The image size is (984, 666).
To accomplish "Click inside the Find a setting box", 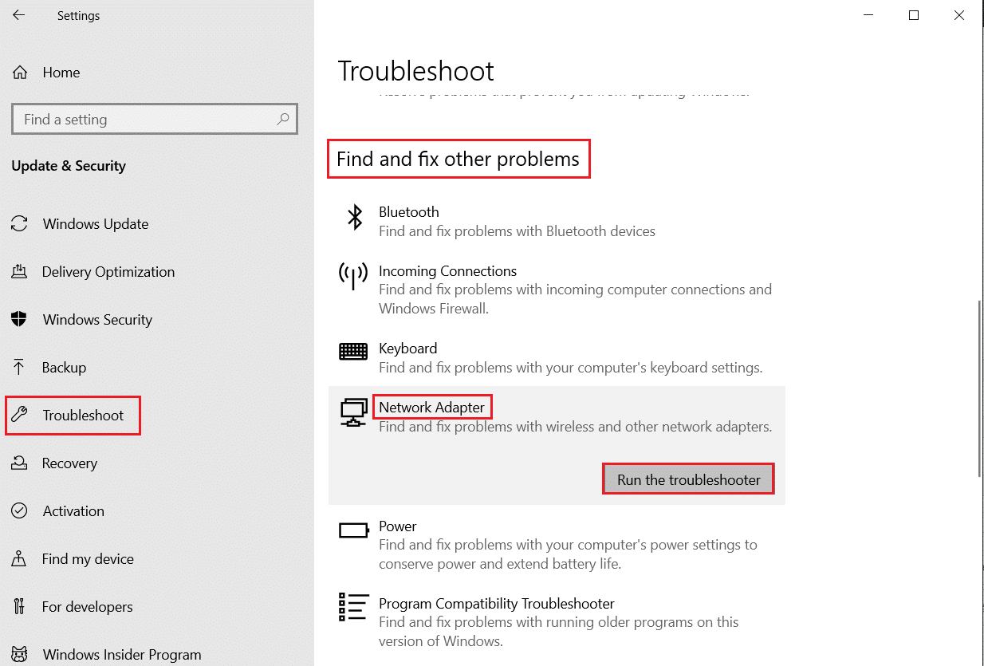I will tap(144, 118).
